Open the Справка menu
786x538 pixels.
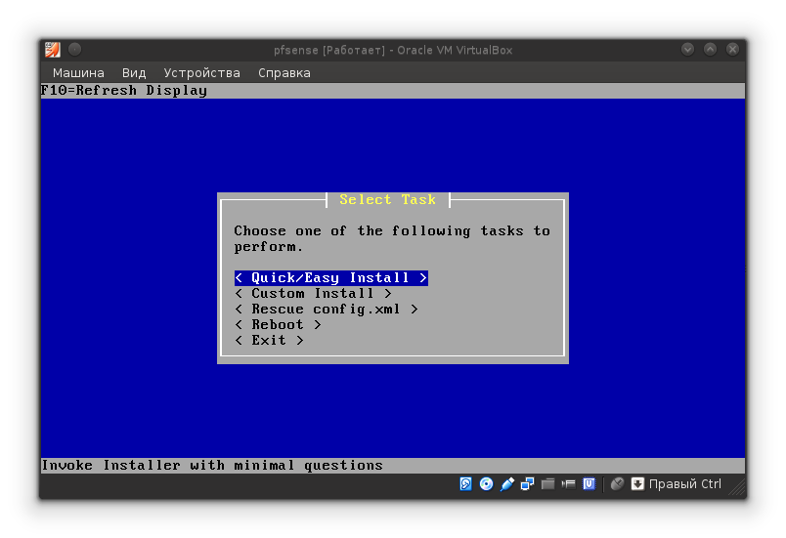(284, 73)
